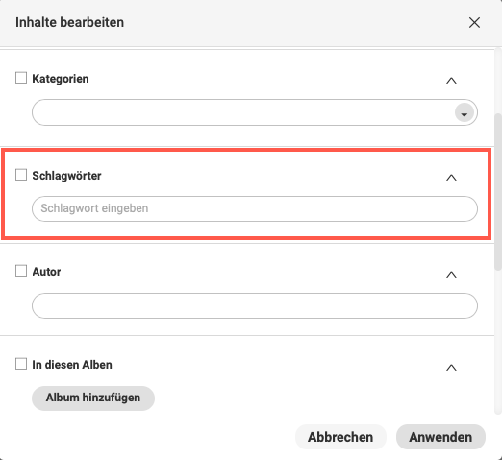The height and width of the screenshot is (460, 502).
Task: Close the Inhalte bearbeiten dialog
Action: click(474, 23)
